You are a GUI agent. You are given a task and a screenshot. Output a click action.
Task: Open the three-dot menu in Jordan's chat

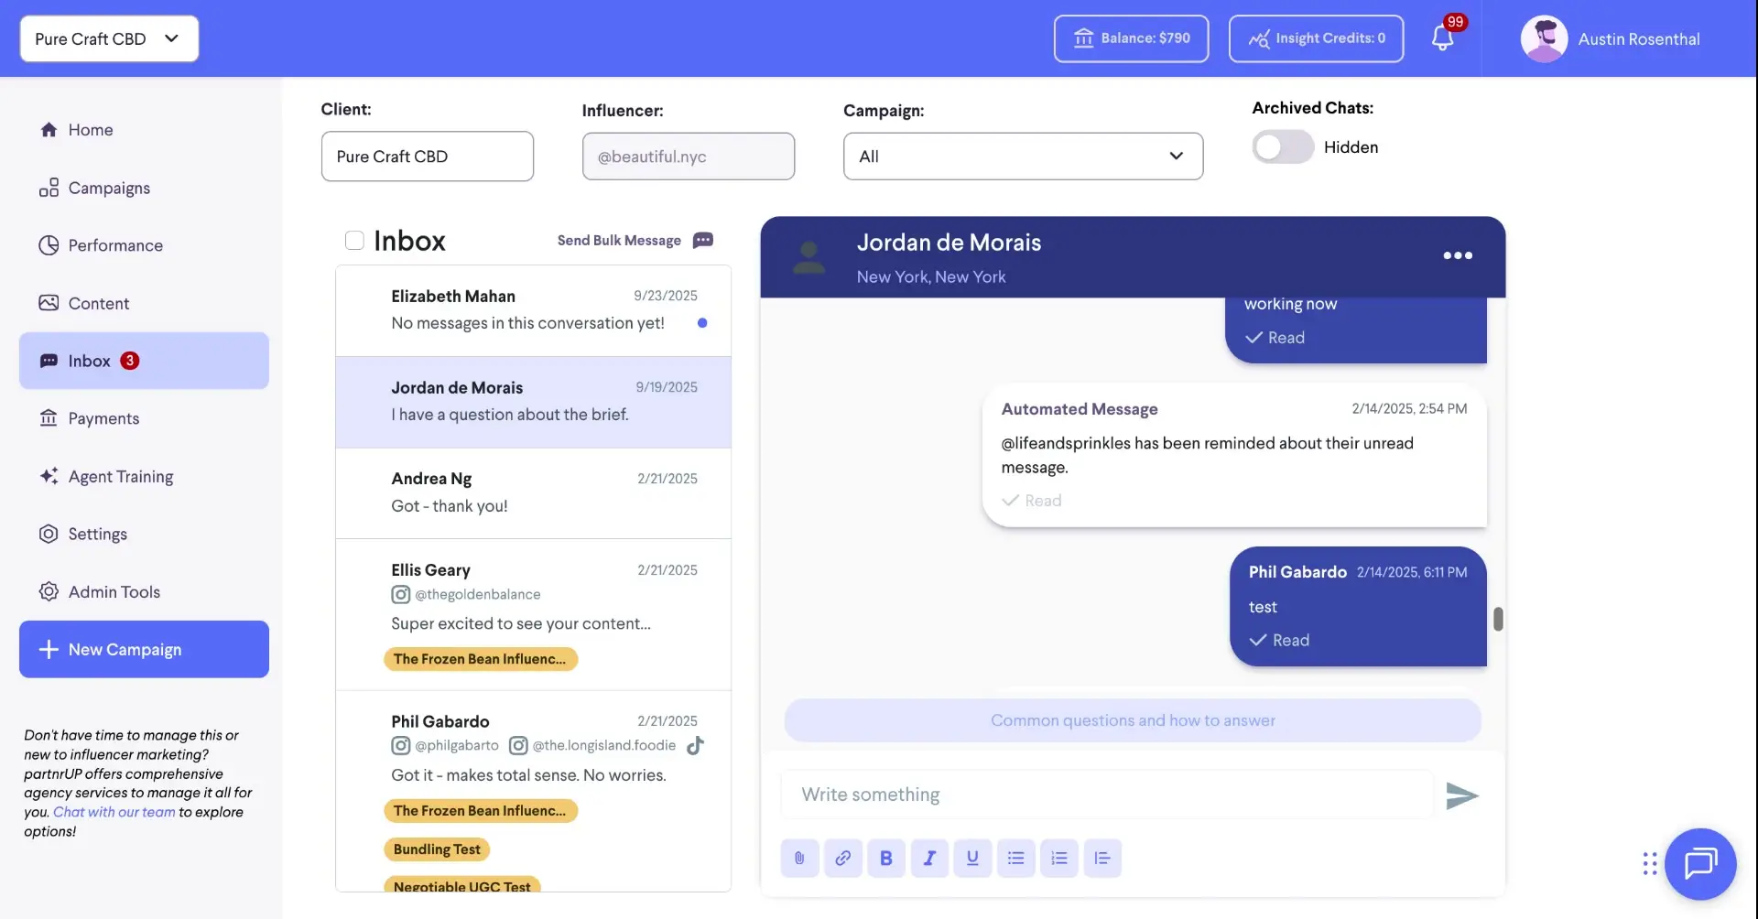pyautogui.click(x=1456, y=255)
